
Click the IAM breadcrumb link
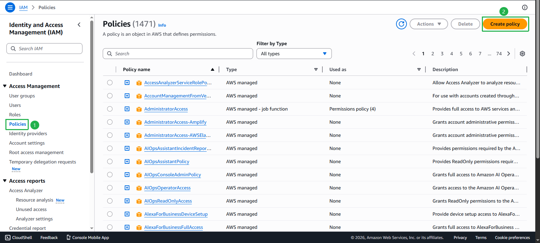(23, 7)
